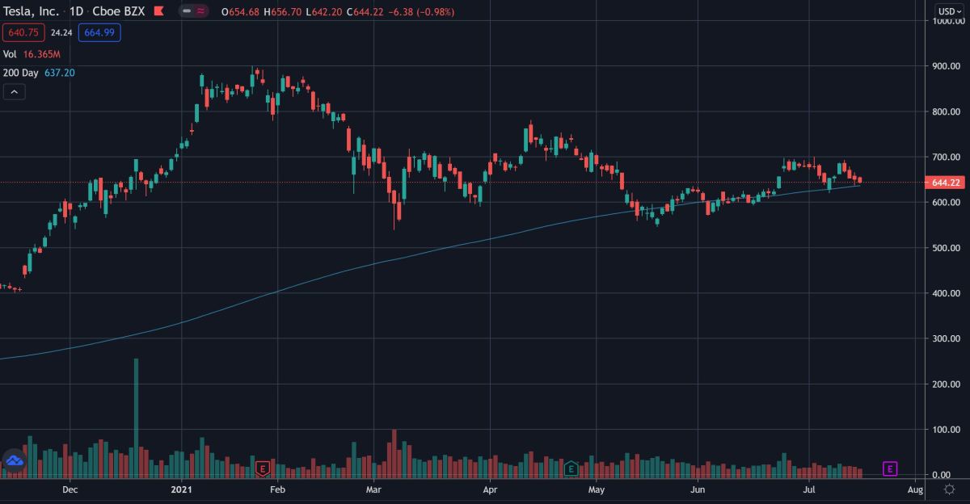Collapse the indicator legend with the chevron
This screenshot has width=970, height=504.
pyautogui.click(x=15, y=92)
